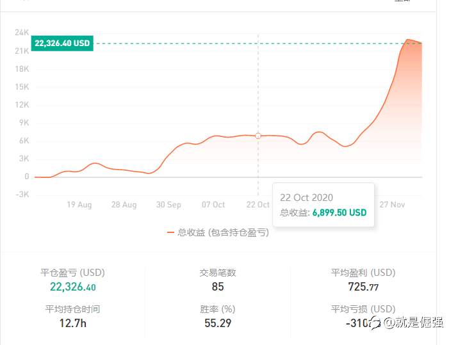
Task: Click the 胜率 (%) label
Action: point(218,309)
